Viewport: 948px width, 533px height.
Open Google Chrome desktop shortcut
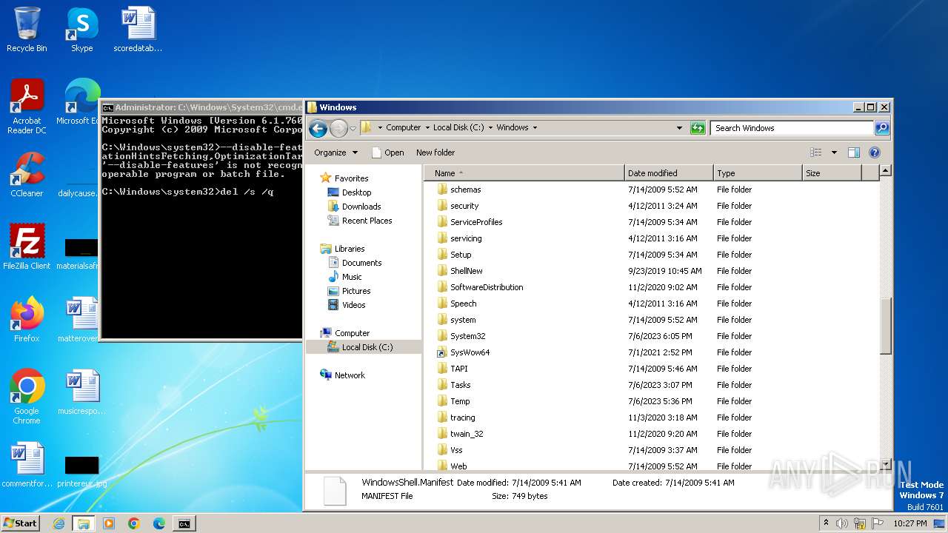click(x=27, y=396)
